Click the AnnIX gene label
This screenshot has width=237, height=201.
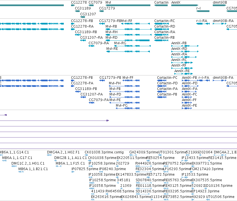(176, 3)
